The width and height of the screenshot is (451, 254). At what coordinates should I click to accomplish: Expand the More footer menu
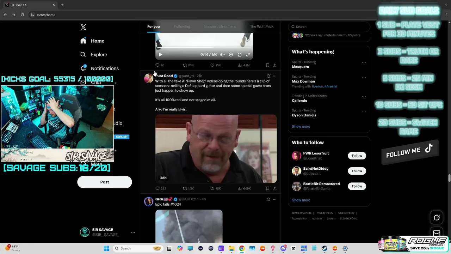click(x=332, y=219)
